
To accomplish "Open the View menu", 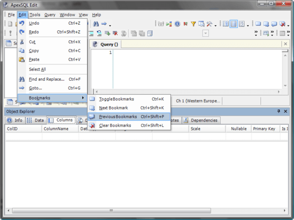I will click(83, 15).
